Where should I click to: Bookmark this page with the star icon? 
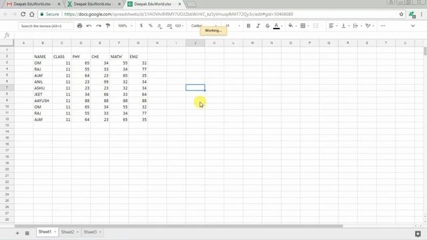coord(401,14)
